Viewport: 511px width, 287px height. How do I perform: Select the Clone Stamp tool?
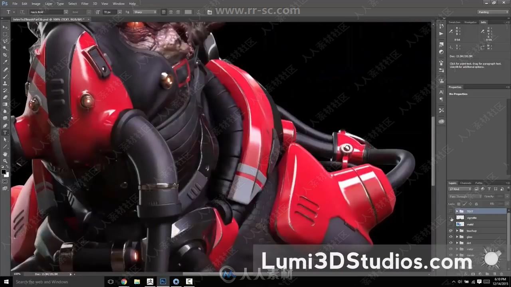coord(5,83)
